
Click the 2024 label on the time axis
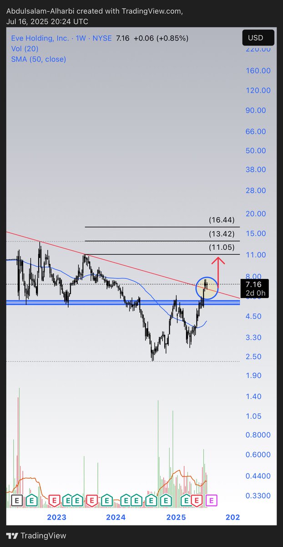coord(116,517)
